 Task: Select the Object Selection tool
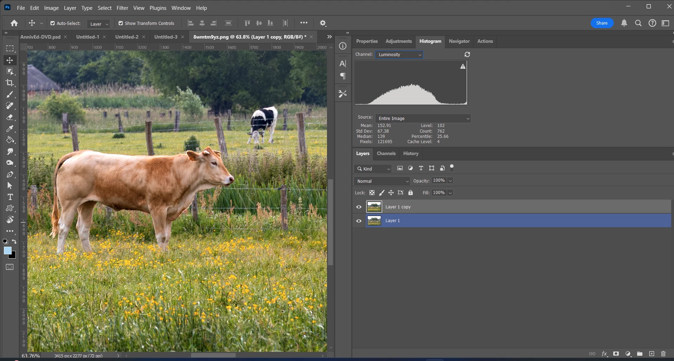point(10,72)
